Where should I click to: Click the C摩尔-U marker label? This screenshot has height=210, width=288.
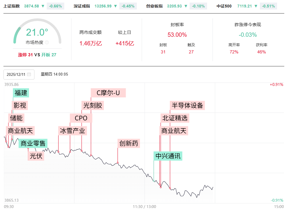(x=108, y=93)
